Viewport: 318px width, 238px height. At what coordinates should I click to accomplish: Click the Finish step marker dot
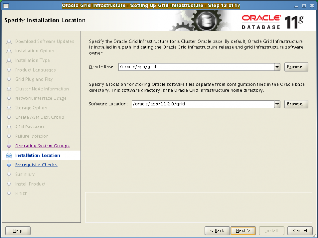point(9,193)
